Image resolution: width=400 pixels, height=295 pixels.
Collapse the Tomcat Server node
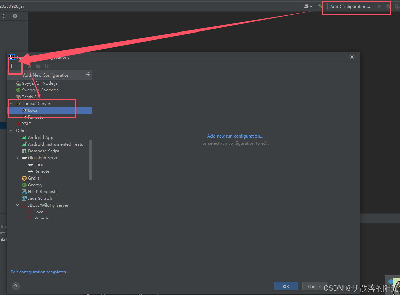11,103
